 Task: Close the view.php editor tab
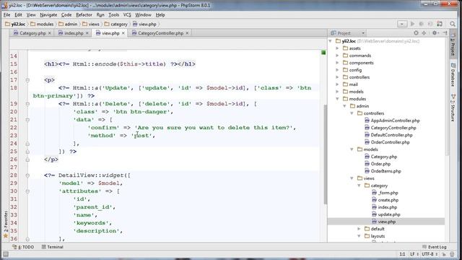[123, 33]
